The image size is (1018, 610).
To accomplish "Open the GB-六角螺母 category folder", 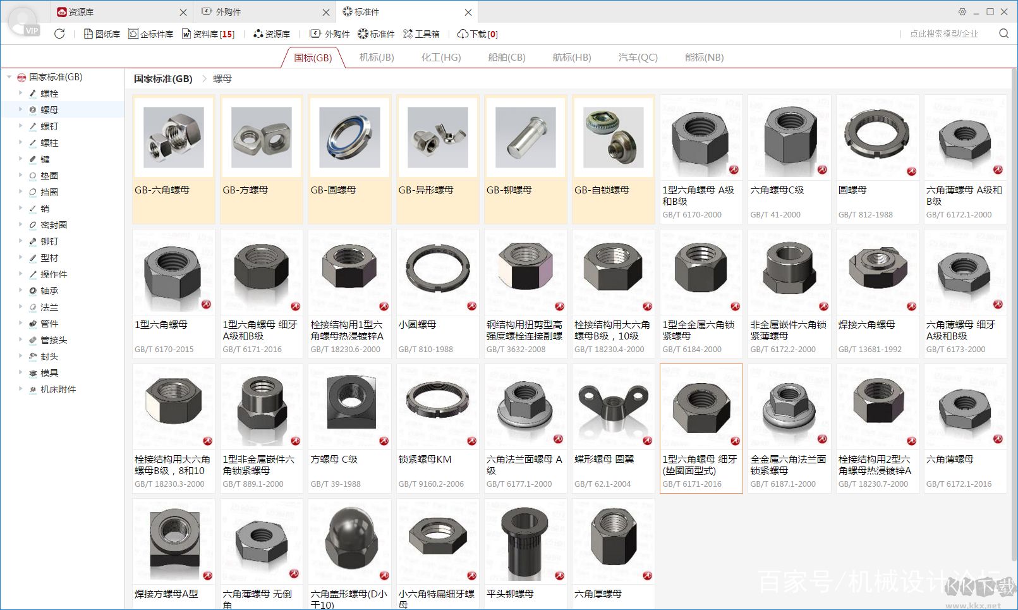I will click(x=174, y=158).
